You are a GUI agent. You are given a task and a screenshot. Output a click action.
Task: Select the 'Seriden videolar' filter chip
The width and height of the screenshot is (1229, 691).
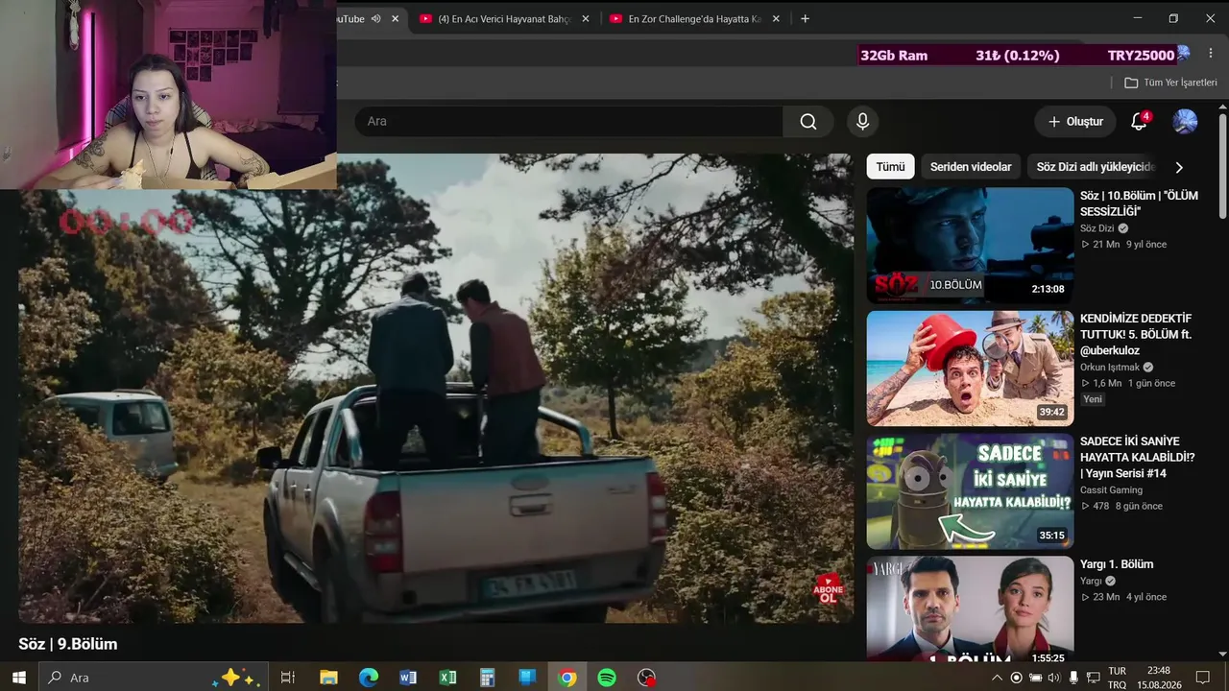pyautogui.click(x=971, y=167)
